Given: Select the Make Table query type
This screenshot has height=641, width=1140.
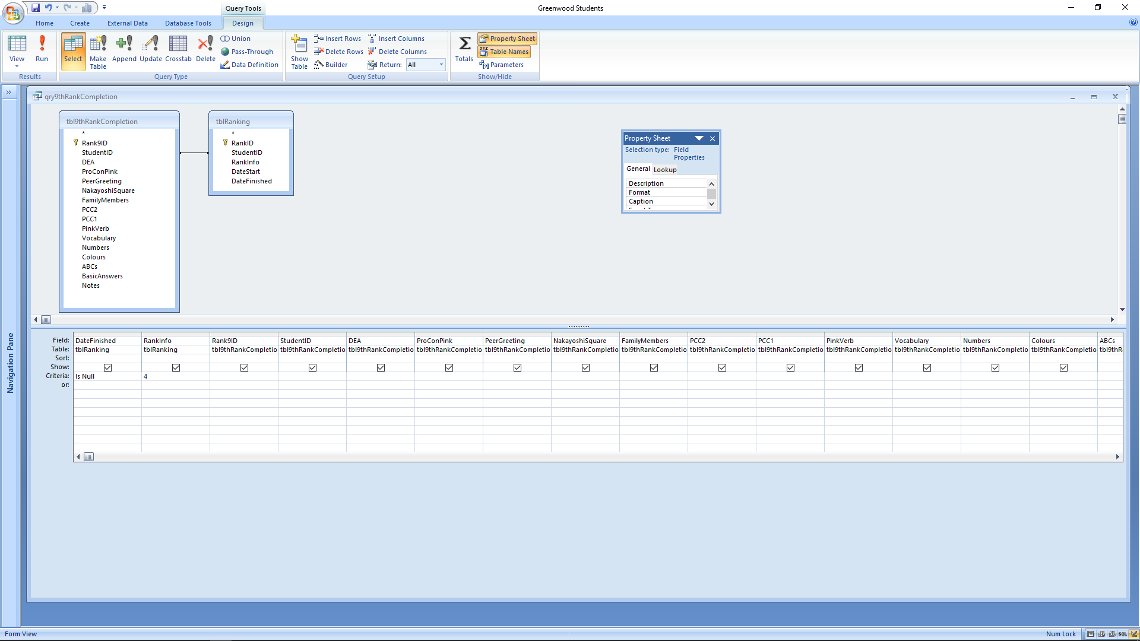Looking at the screenshot, I should pyautogui.click(x=98, y=52).
